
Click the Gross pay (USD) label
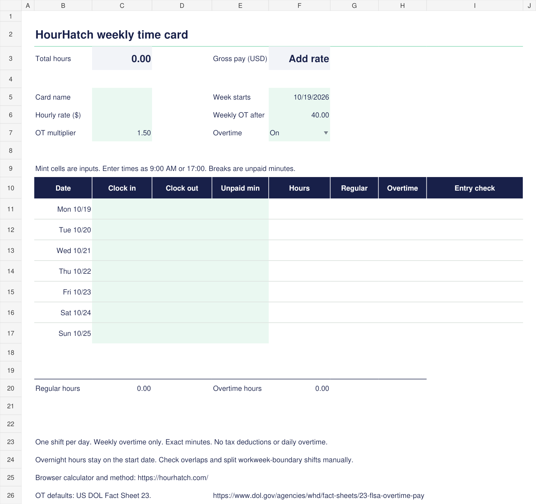click(x=240, y=59)
